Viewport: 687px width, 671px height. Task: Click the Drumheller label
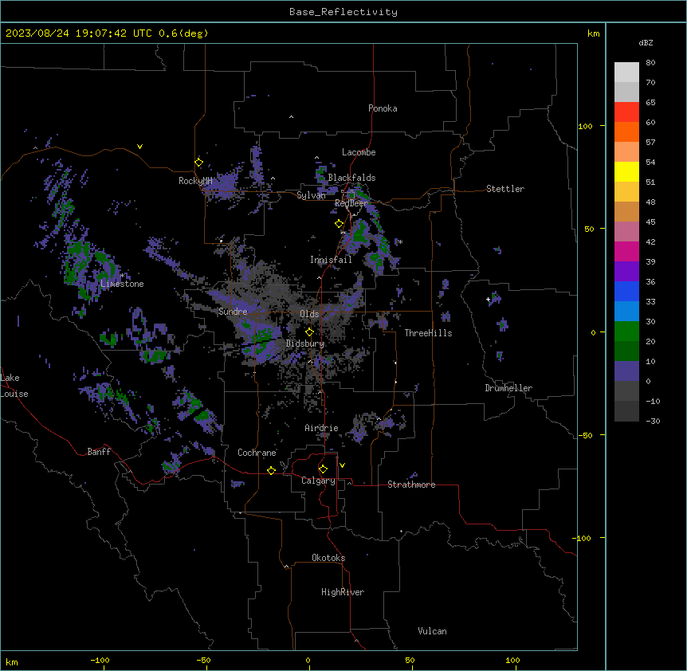[508, 388]
